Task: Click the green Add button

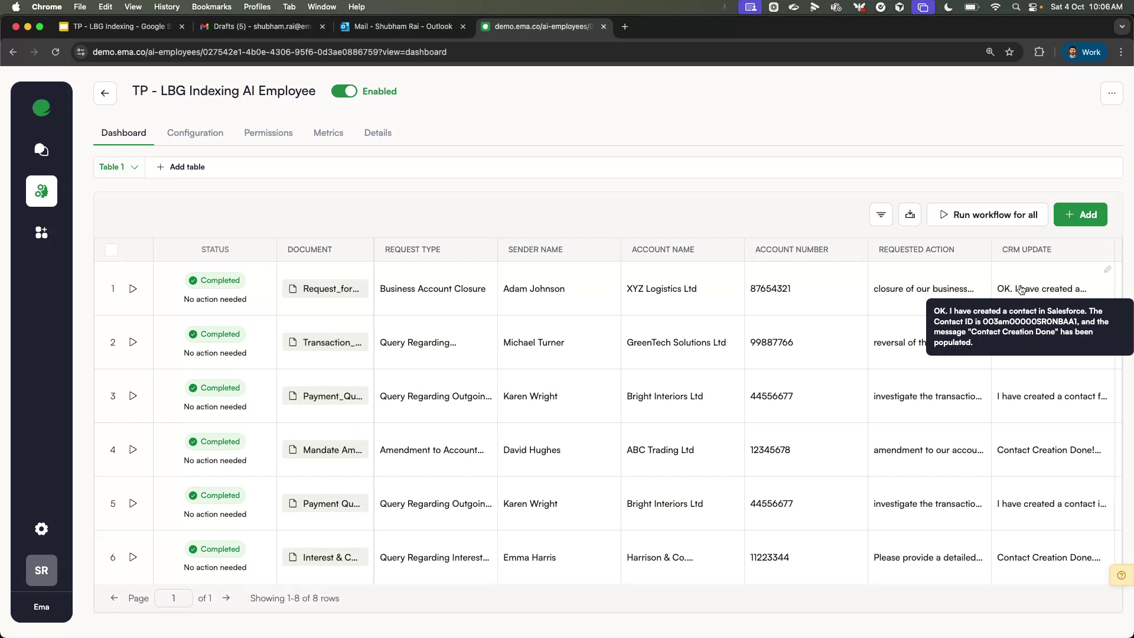Action: [x=1080, y=214]
